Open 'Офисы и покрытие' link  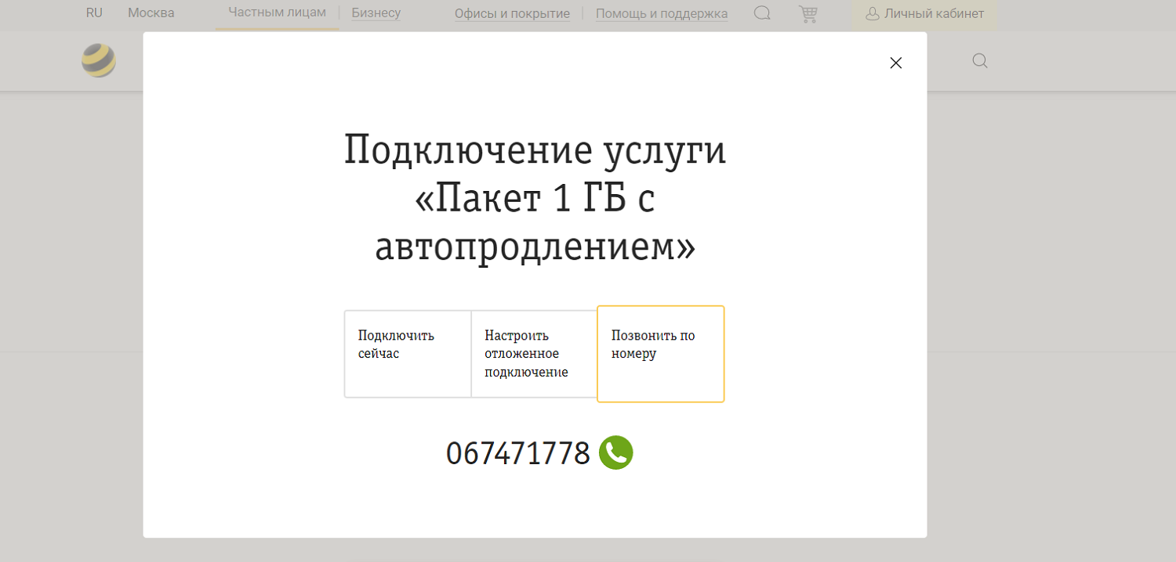(512, 13)
